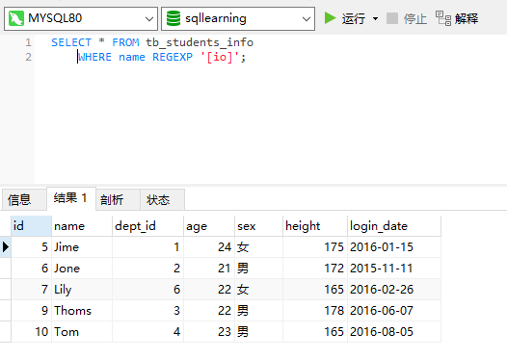Click line number 2 in the gutter

(x=29, y=57)
